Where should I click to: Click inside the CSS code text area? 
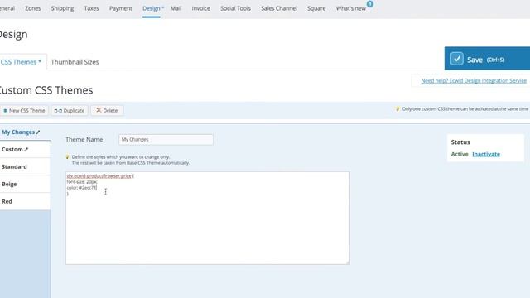(x=208, y=218)
